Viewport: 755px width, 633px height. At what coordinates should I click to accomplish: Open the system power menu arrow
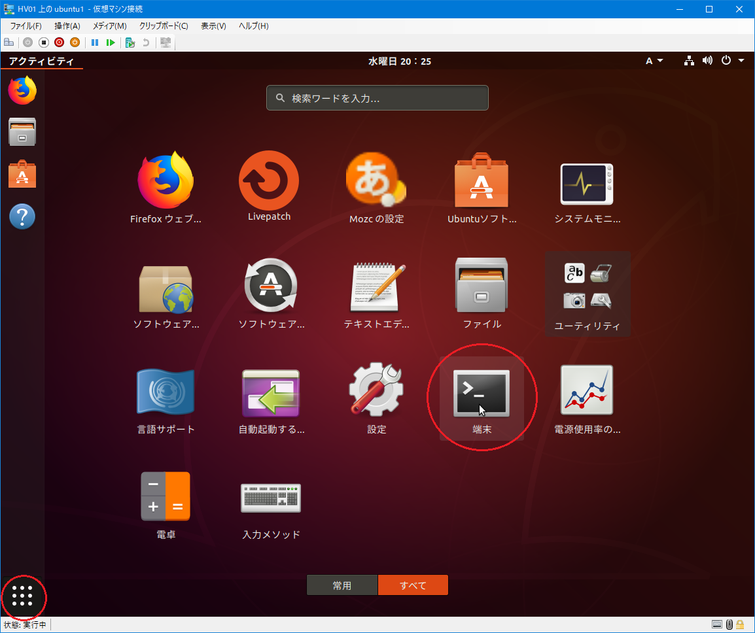point(741,61)
